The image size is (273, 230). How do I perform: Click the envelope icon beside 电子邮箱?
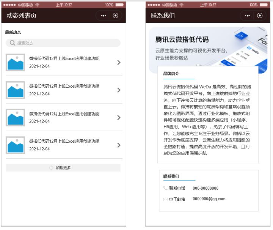pos(165,199)
